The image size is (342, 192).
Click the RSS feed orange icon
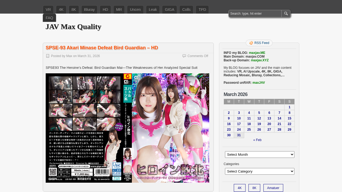coord(251,43)
